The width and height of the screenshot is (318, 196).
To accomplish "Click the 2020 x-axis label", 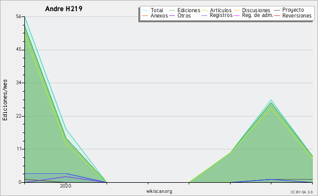I will click(x=66, y=186).
